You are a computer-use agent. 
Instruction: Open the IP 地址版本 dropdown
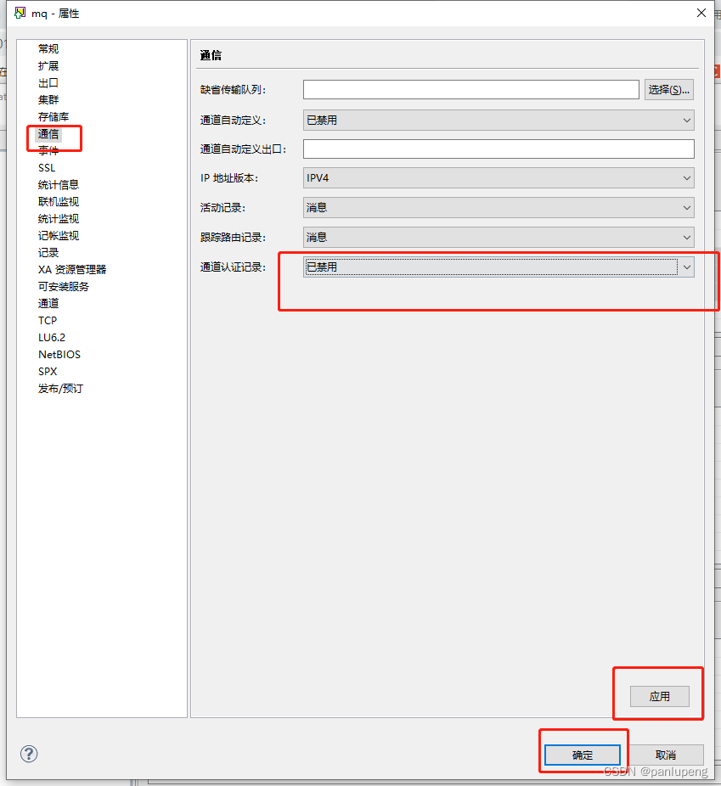[686, 177]
